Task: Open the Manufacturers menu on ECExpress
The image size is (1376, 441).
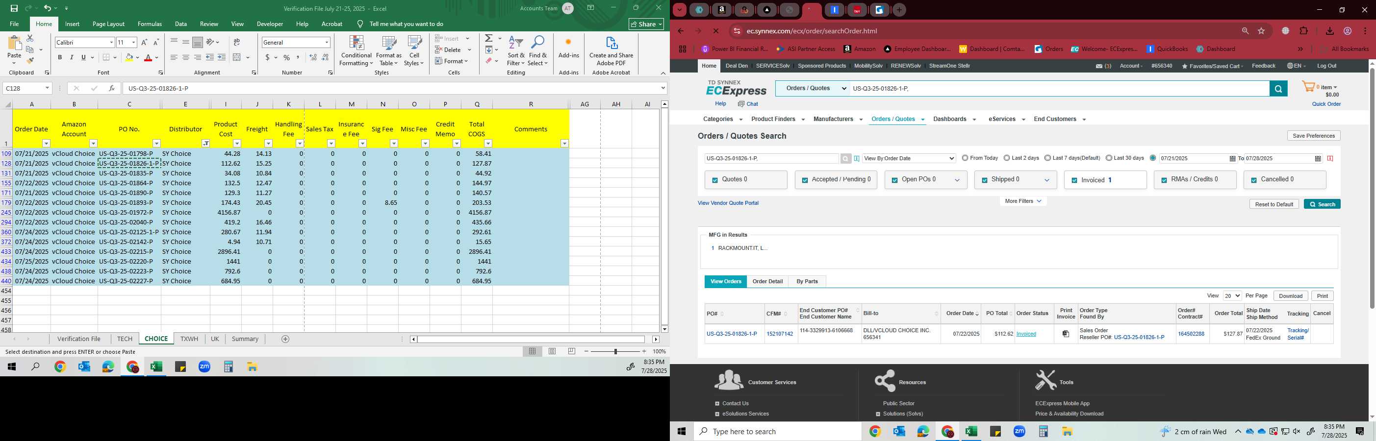Action: pos(838,119)
